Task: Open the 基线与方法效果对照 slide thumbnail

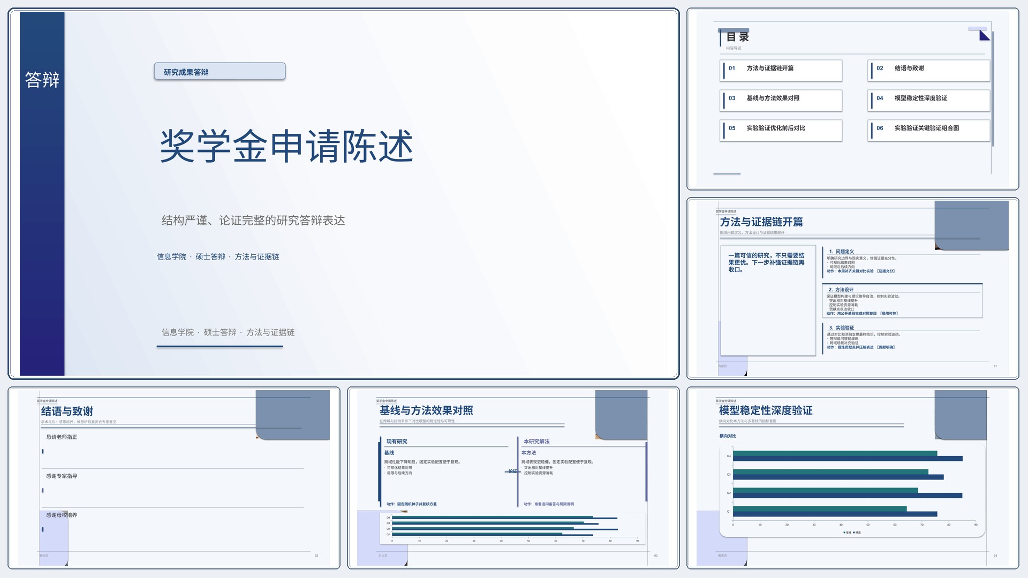Action: [x=513, y=478]
